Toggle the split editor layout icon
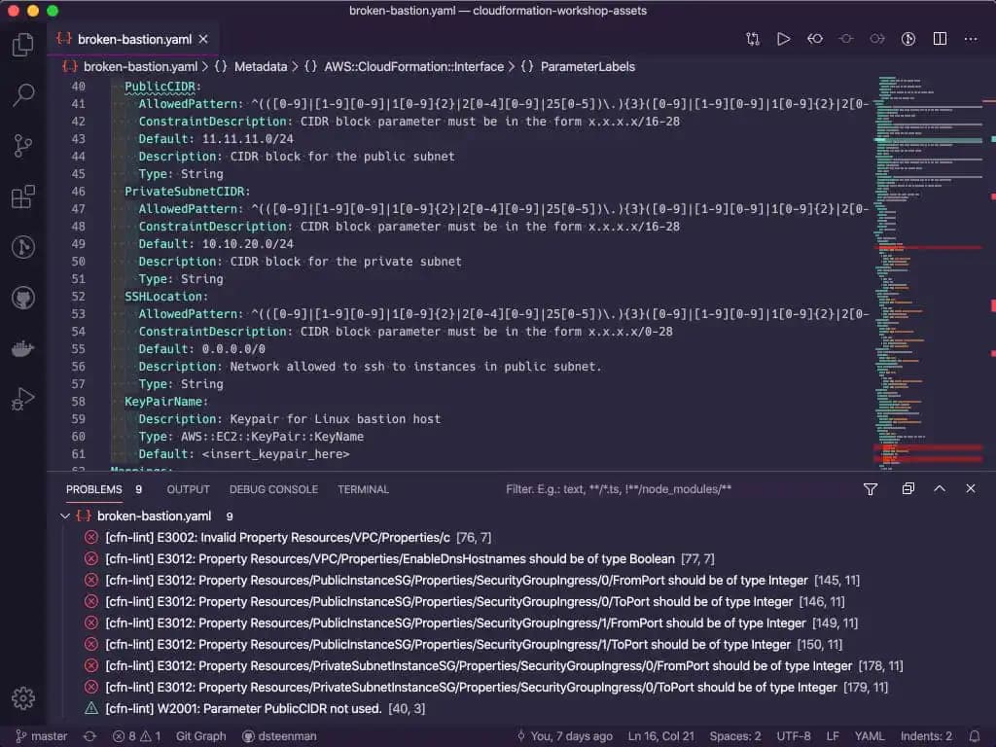 click(x=940, y=39)
